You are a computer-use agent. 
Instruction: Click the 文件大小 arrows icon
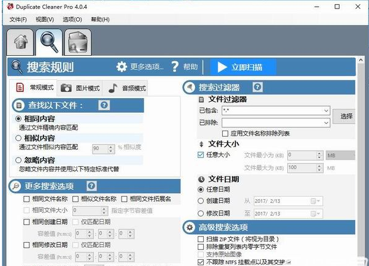pos(201,144)
